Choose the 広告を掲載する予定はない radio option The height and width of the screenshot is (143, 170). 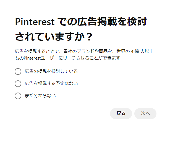(x=18, y=84)
